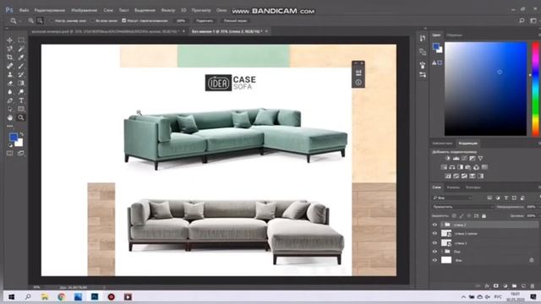Toggle visibility of second layer with smart object
The width and height of the screenshot is (541, 304).
(x=434, y=233)
